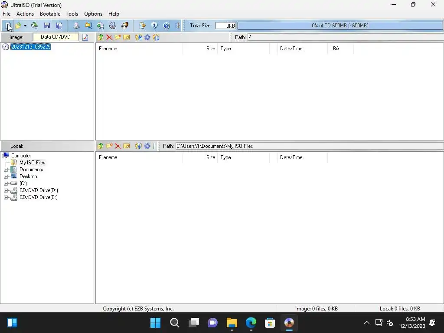Click the LBA column header
This screenshot has height=333, width=444.
pos(340,49)
